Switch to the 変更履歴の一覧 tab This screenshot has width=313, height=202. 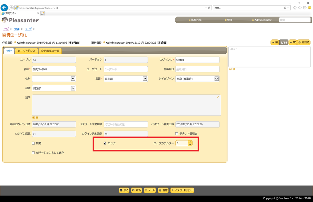(x=50, y=51)
